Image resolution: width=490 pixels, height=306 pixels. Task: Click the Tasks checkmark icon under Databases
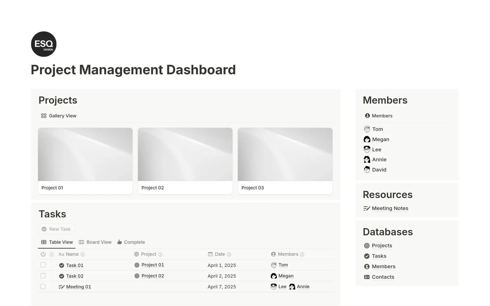367,256
